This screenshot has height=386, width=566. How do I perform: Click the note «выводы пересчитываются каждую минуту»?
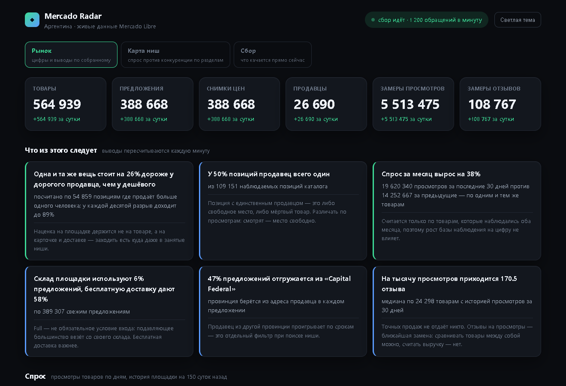[156, 151]
